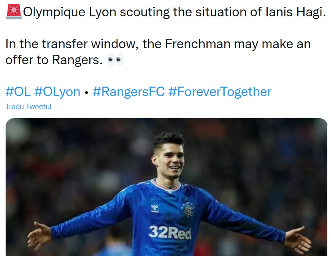This screenshot has height=256, width=330.
Task: Click the phrase offer to Rangers
Action: pos(54,60)
